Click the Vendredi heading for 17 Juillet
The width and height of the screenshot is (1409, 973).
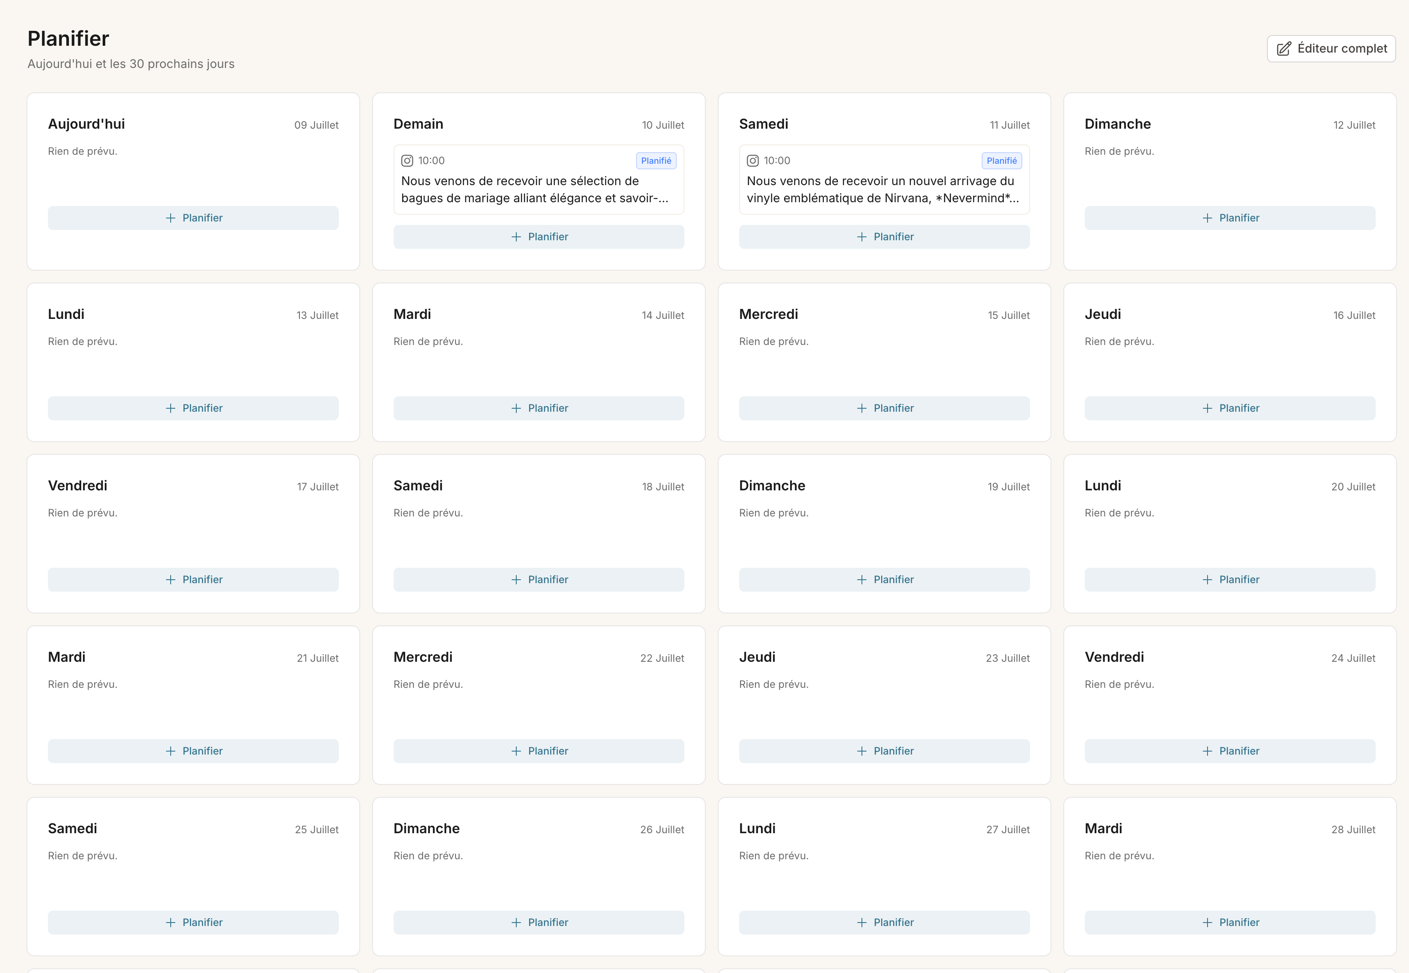pyautogui.click(x=77, y=486)
